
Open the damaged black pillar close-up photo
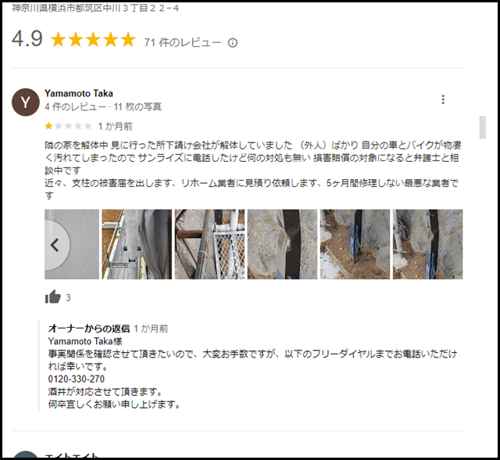[x=282, y=244]
